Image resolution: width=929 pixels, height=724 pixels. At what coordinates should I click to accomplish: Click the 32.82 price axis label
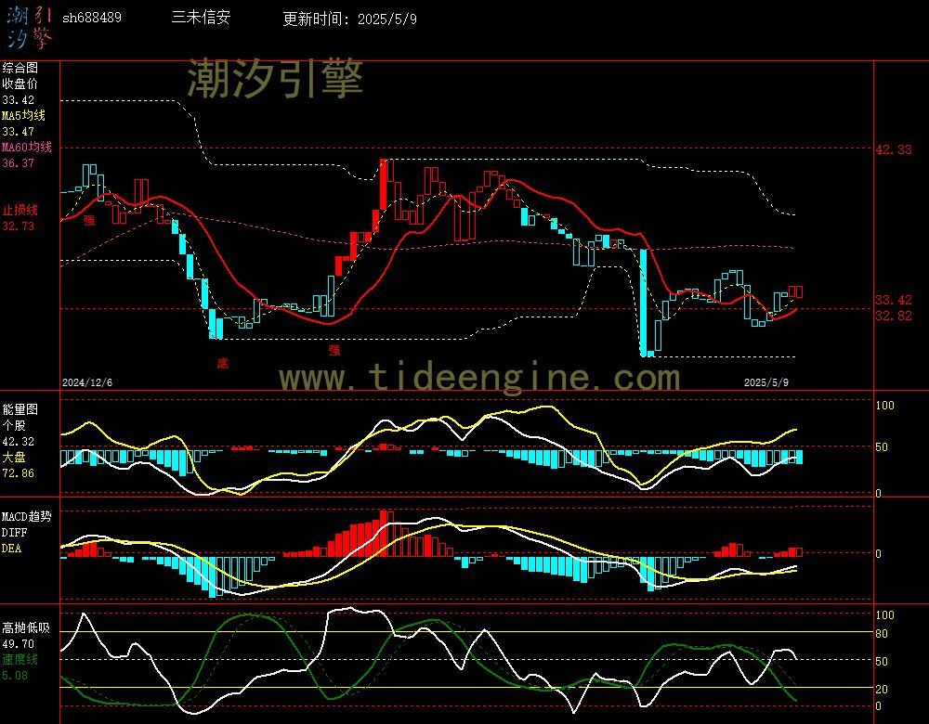pyautogui.click(x=894, y=317)
